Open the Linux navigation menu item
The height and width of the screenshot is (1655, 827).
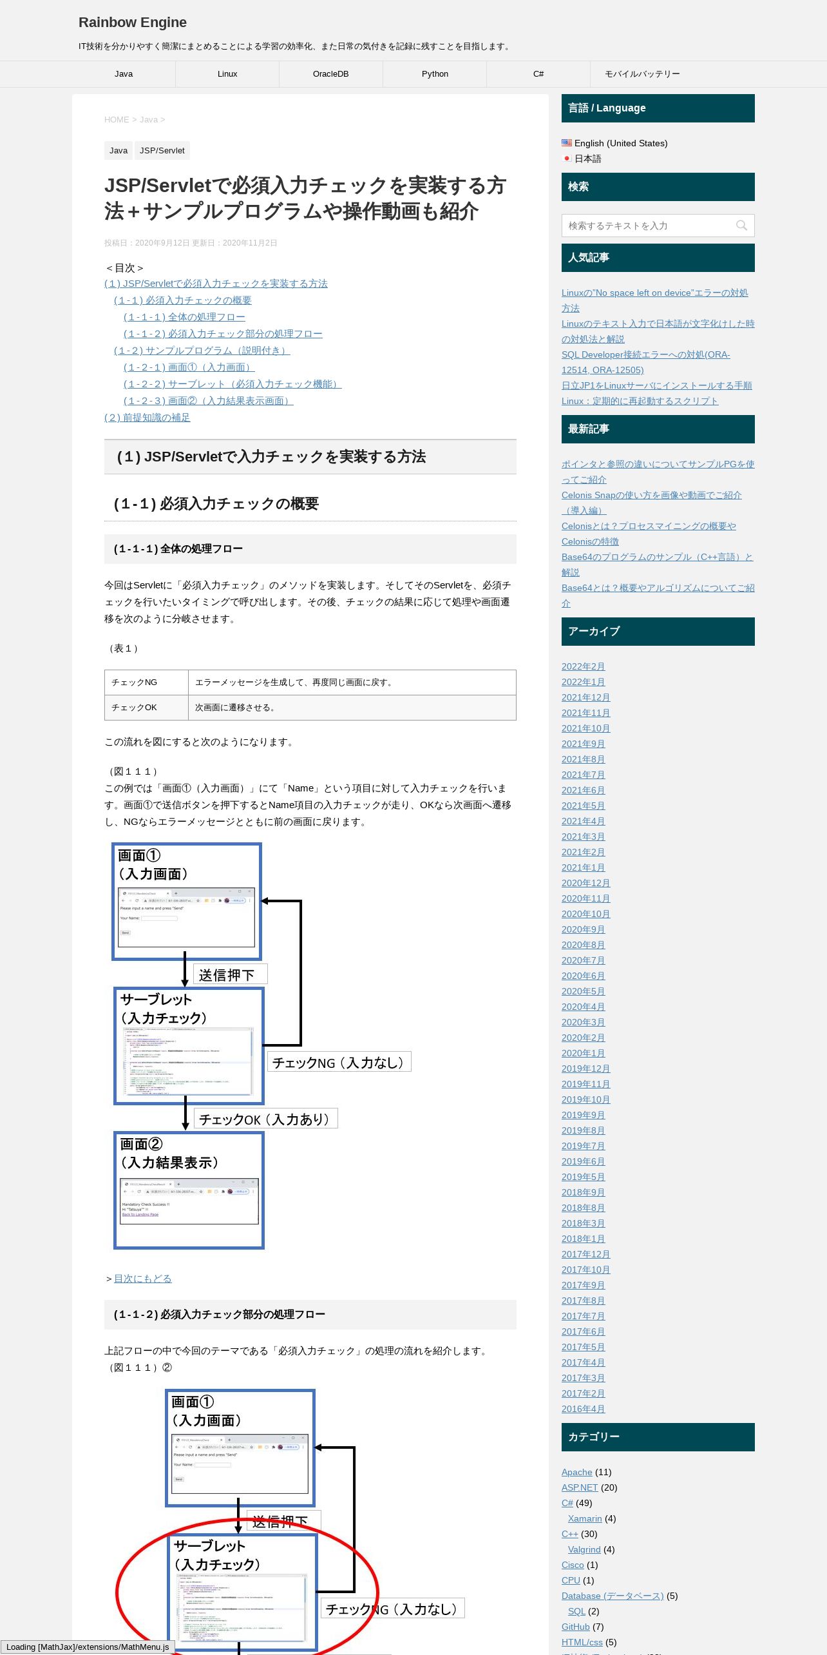click(227, 74)
